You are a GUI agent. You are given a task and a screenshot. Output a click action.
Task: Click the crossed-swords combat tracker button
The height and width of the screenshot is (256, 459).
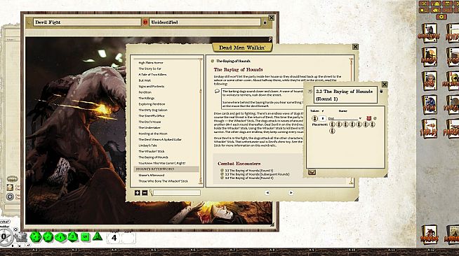click(x=424, y=3)
